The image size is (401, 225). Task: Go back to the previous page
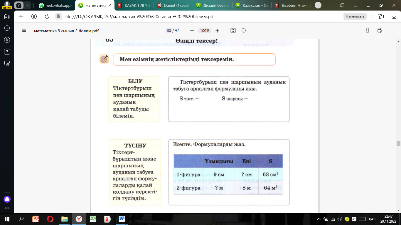click(21, 16)
